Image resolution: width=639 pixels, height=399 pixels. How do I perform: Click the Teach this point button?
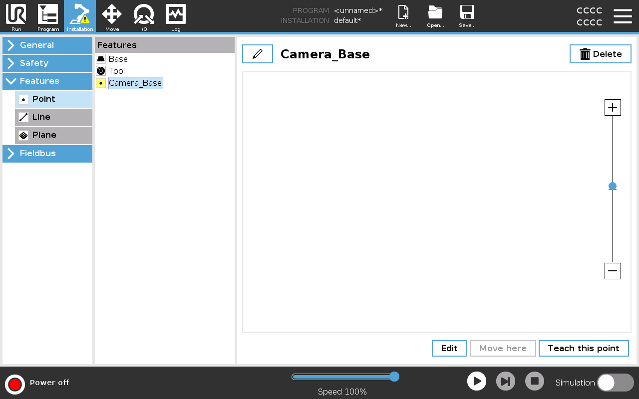583,348
